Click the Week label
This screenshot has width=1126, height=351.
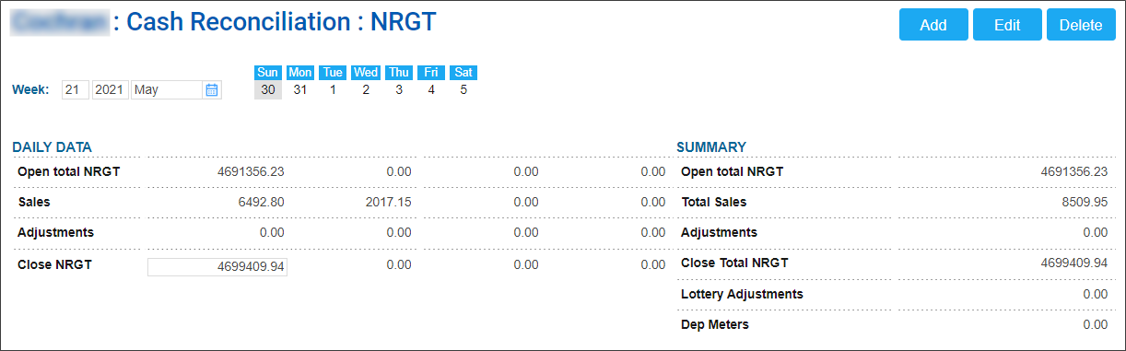(x=30, y=89)
